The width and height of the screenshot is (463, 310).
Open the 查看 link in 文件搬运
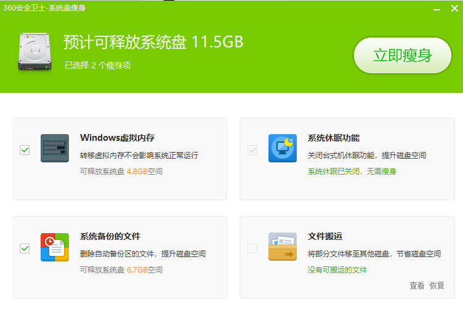point(417,285)
